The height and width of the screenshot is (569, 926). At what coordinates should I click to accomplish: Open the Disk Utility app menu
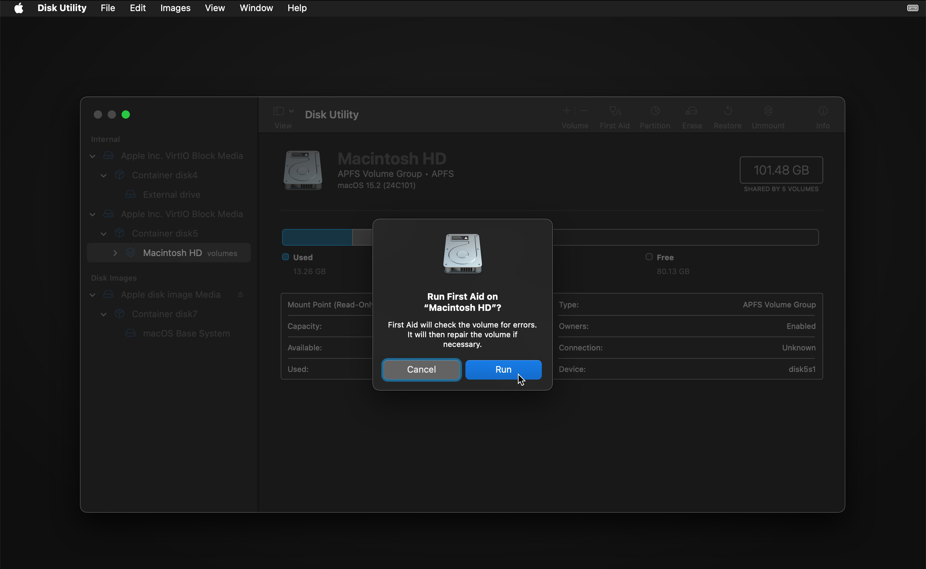point(62,8)
